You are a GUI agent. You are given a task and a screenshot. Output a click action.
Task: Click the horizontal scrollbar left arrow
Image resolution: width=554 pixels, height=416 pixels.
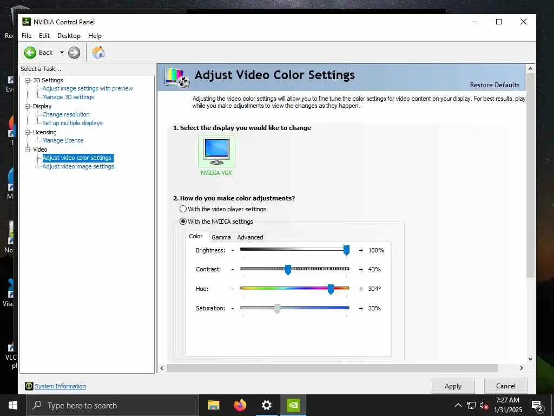162,368
